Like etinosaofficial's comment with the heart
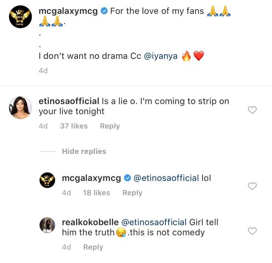272x263 pixels. (x=252, y=110)
